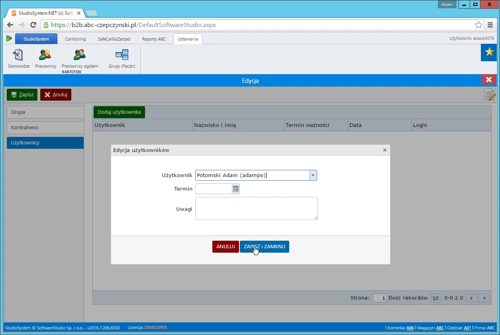Screen dimensions: 500x335
Task: Click the green Zapisz button
Action: click(22, 95)
